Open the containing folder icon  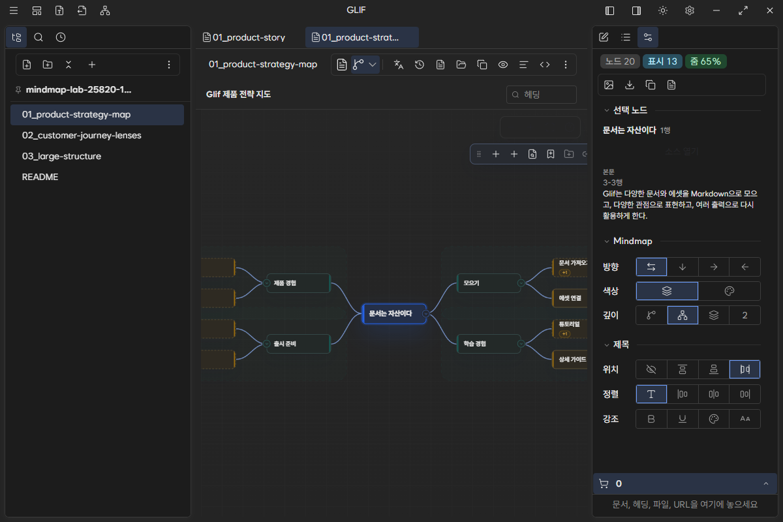pyautogui.click(x=461, y=65)
